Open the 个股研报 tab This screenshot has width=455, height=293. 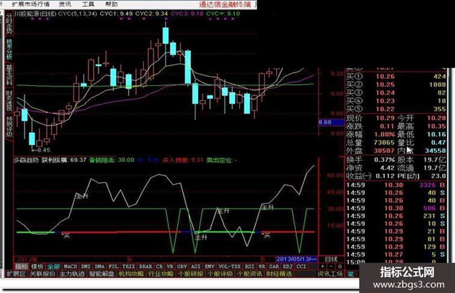(190, 274)
